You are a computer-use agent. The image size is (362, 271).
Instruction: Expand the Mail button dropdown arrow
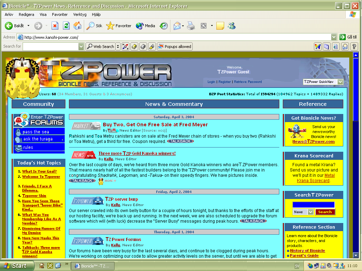click(183, 26)
